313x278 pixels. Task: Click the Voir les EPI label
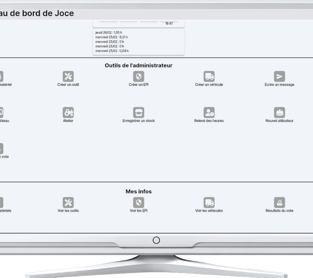point(139,210)
